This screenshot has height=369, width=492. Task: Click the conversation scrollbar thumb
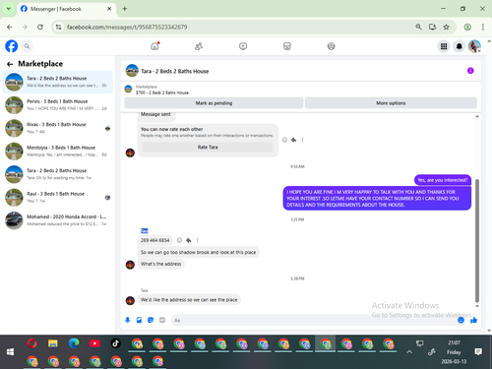[477, 240]
